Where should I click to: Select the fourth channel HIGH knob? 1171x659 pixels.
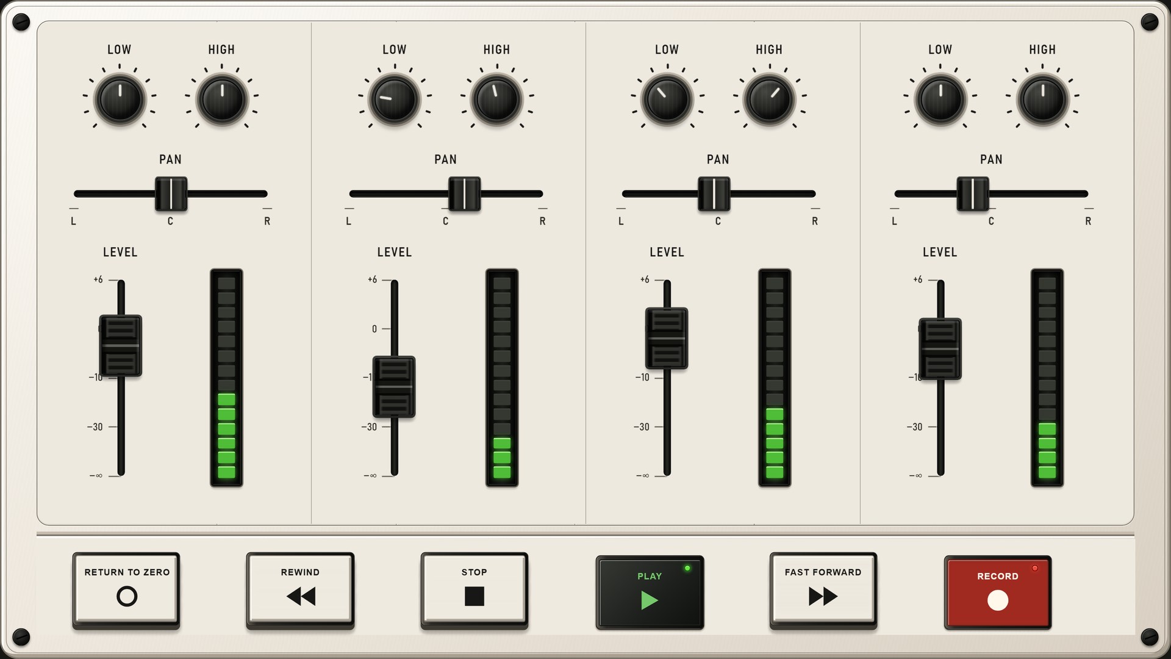pyautogui.click(x=1043, y=99)
